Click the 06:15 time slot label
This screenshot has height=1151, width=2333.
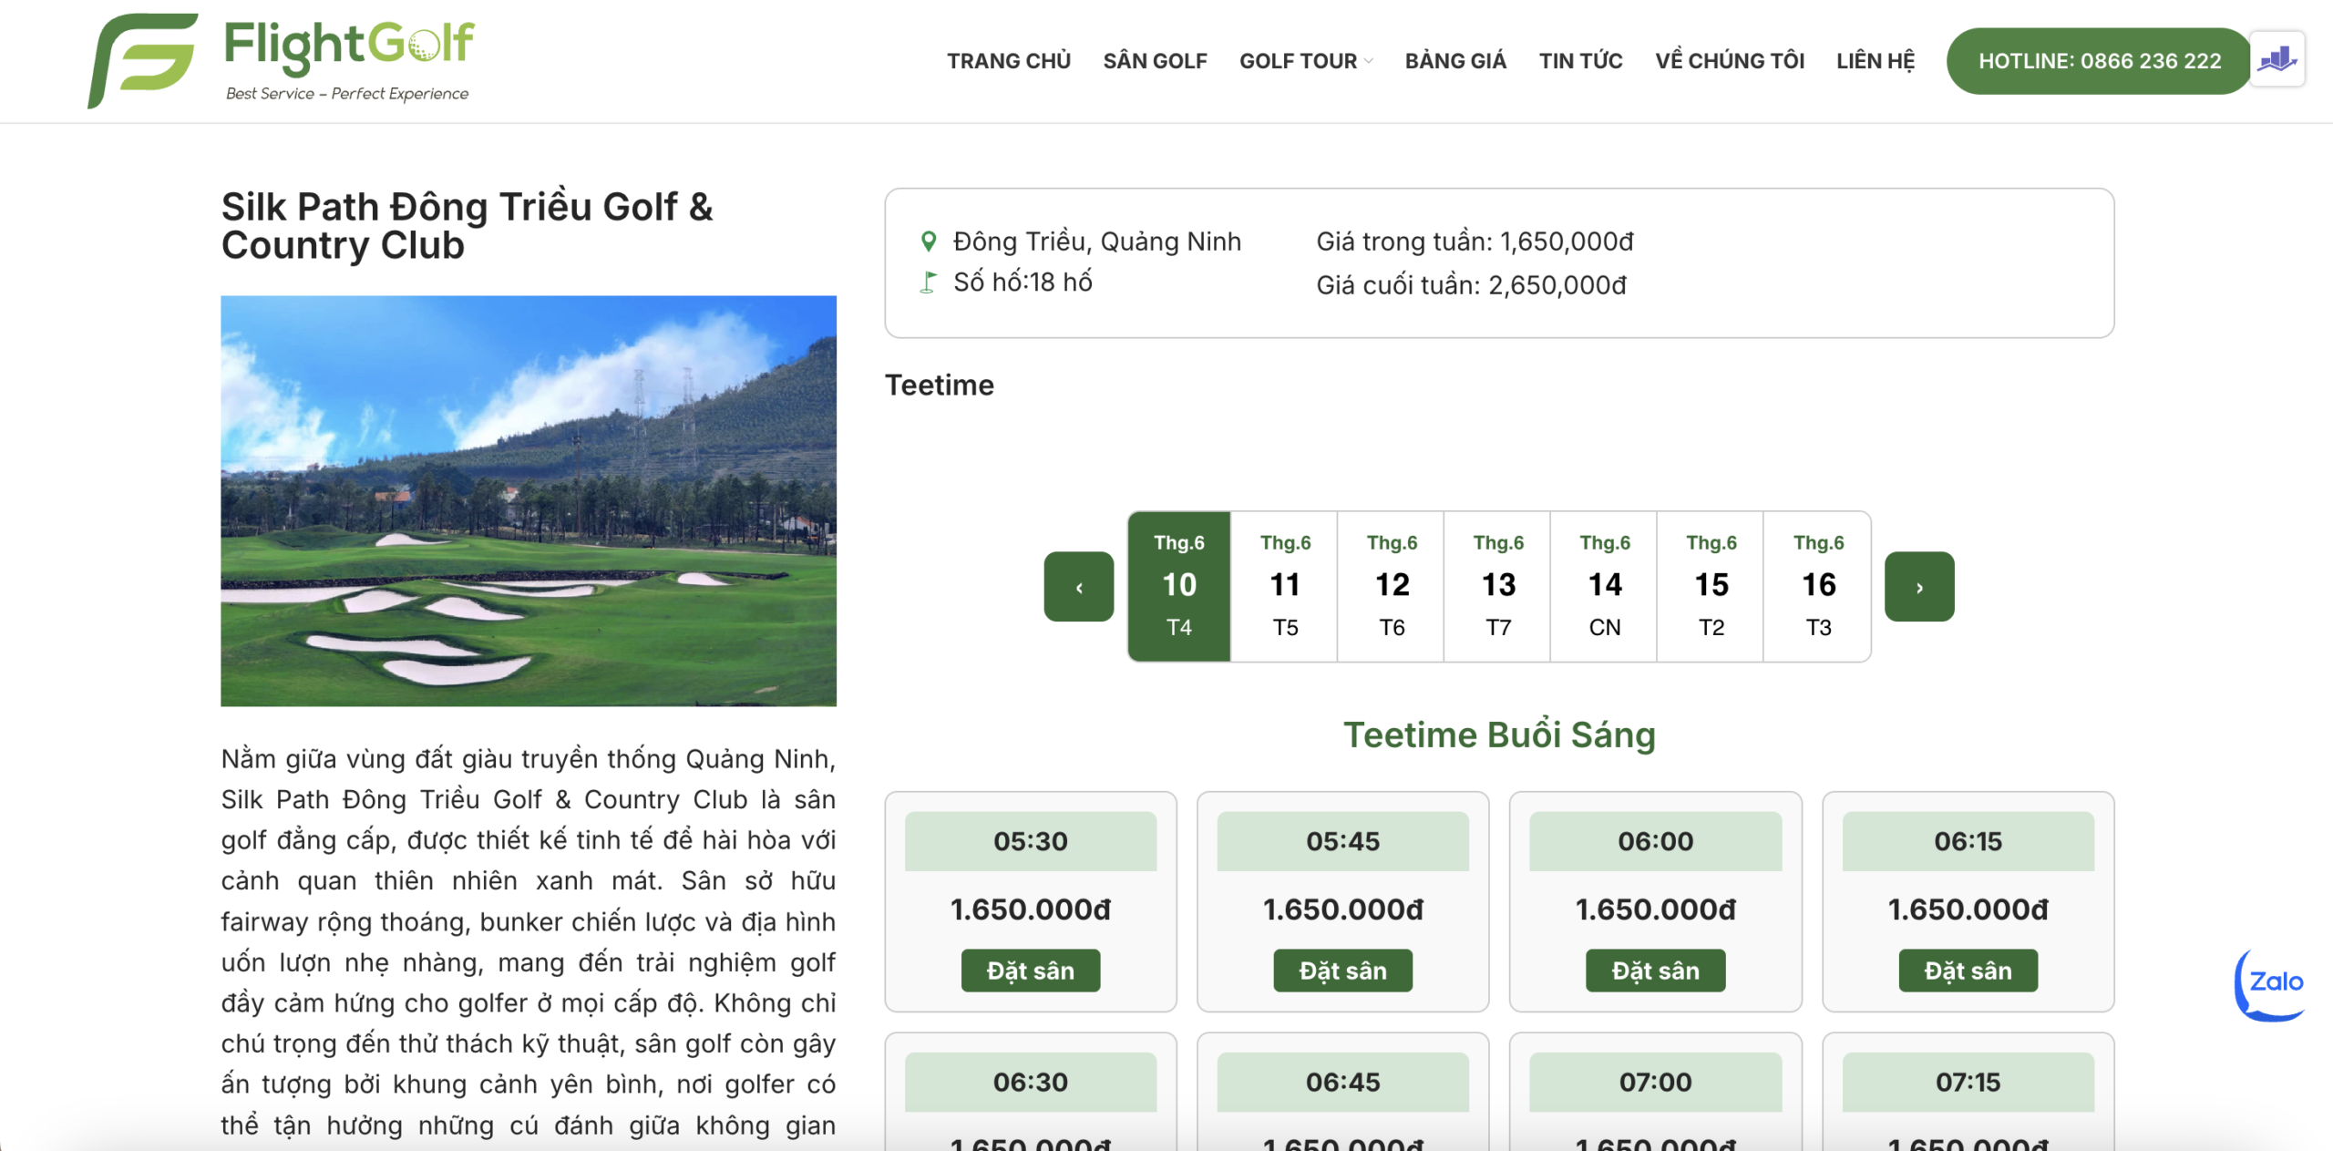1968,841
